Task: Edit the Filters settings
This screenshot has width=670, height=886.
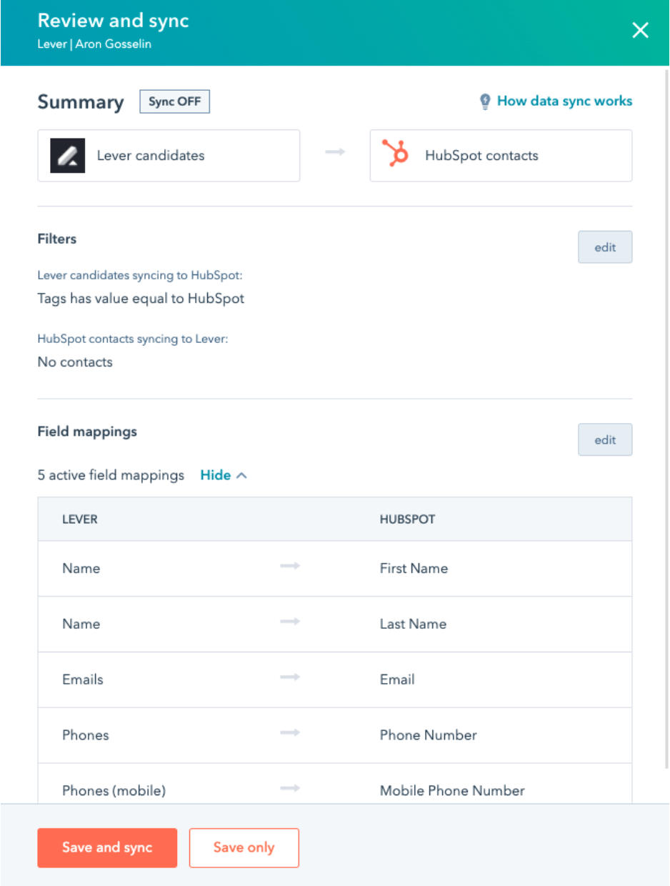Action: (604, 247)
